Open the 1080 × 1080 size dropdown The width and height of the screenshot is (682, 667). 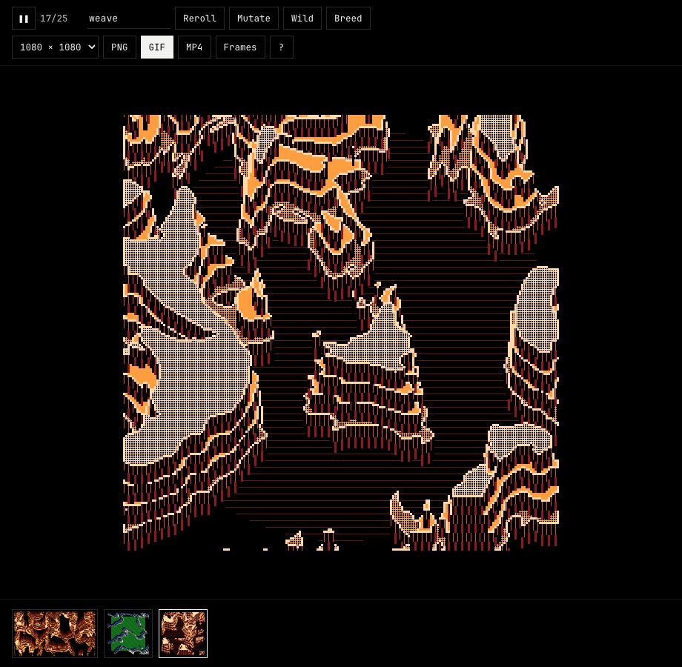[x=56, y=47]
